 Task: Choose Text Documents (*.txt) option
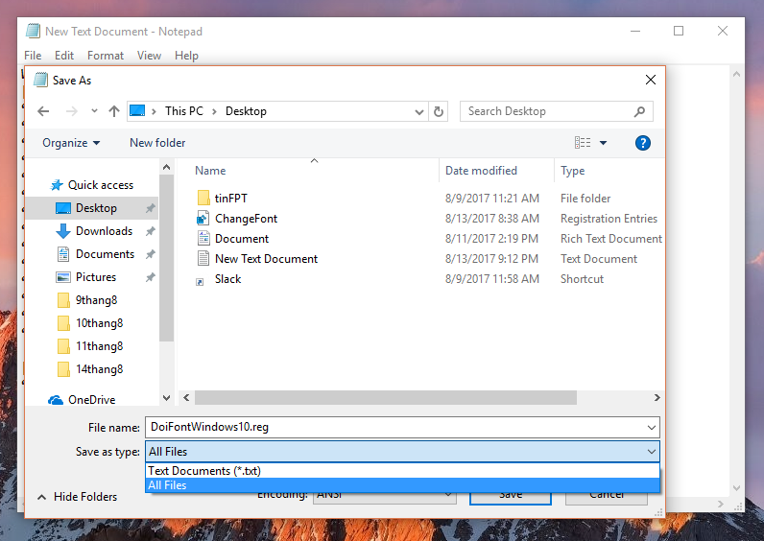[402, 471]
